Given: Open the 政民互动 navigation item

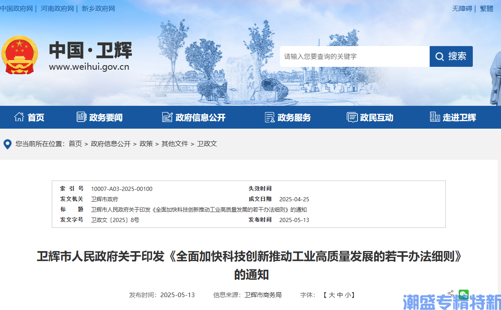Looking at the screenshot, I should coord(377,117).
